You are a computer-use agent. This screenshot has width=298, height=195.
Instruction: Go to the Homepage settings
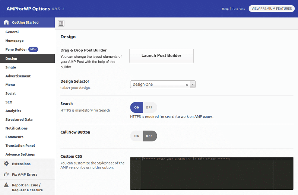click(27, 41)
